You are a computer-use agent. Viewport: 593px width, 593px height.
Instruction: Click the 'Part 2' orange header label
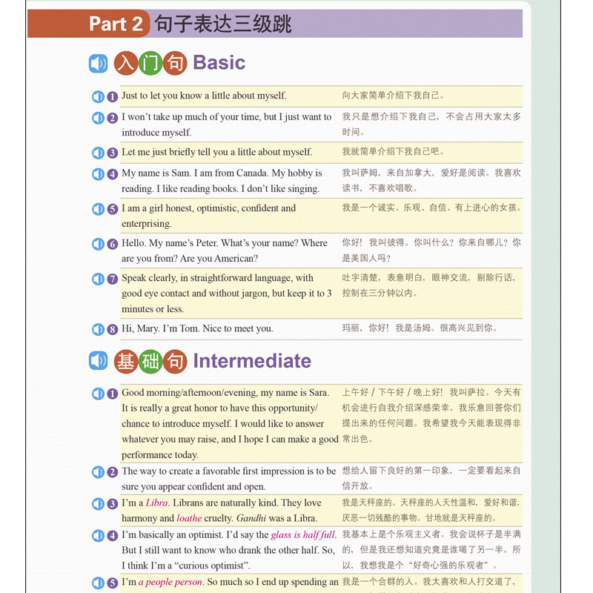[116, 24]
